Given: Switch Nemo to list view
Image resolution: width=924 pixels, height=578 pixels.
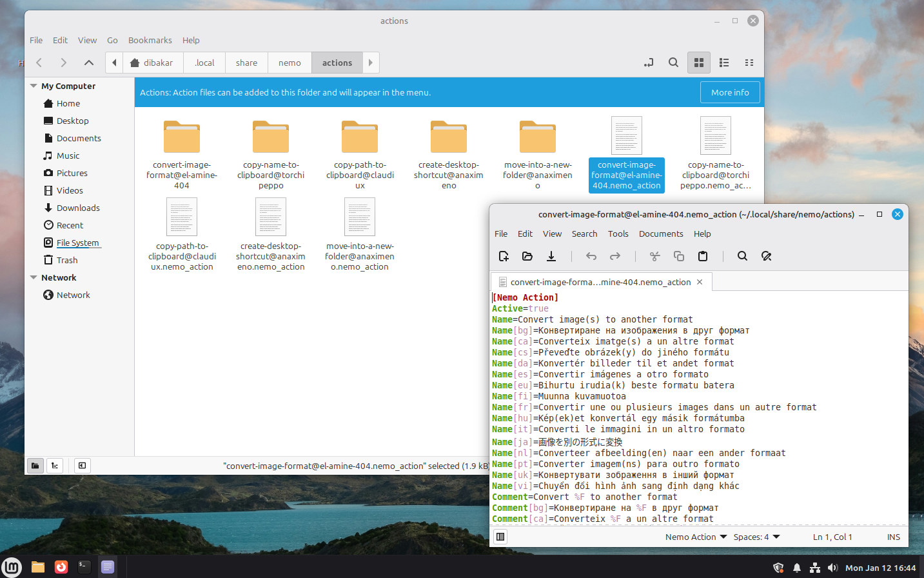Looking at the screenshot, I should click(723, 63).
